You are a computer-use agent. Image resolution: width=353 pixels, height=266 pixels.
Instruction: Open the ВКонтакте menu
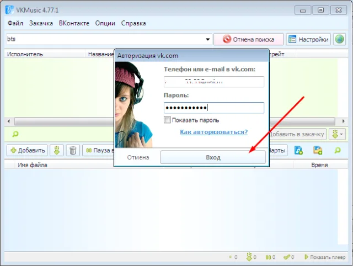pos(74,23)
